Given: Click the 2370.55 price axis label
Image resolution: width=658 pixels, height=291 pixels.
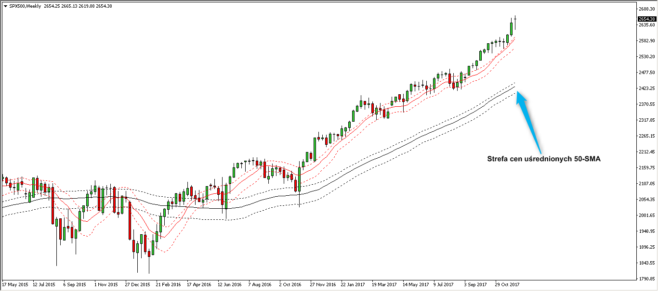Looking at the screenshot, I should 646,104.
